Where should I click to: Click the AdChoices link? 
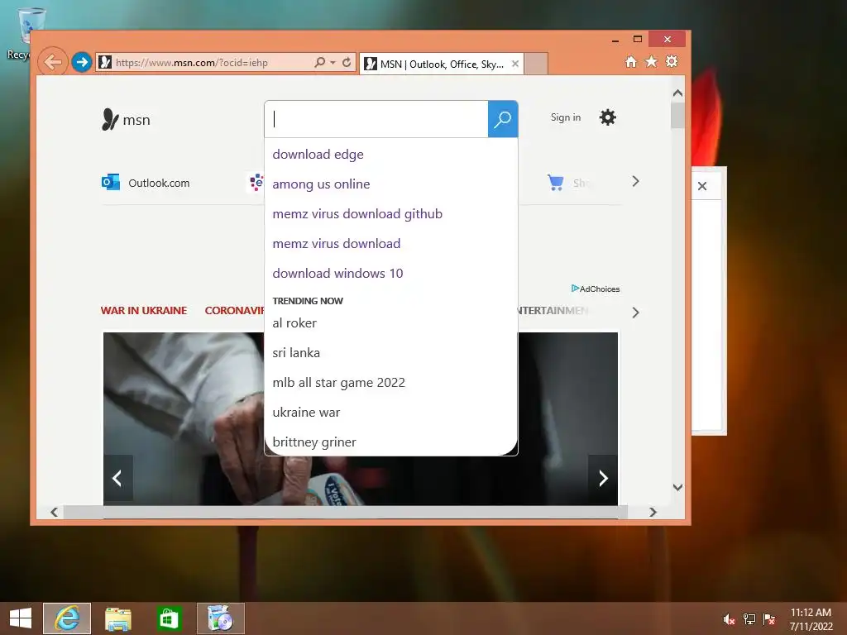pyautogui.click(x=596, y=289)
